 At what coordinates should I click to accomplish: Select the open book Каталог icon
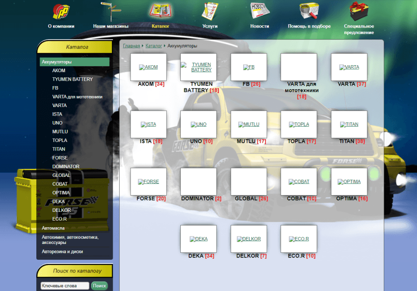click(x=160, y=12)
